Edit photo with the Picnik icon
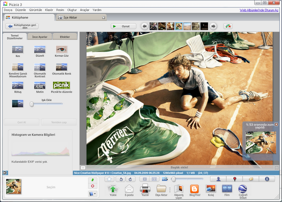This screenshot has width=282, height=202. [x=62, y=85]
